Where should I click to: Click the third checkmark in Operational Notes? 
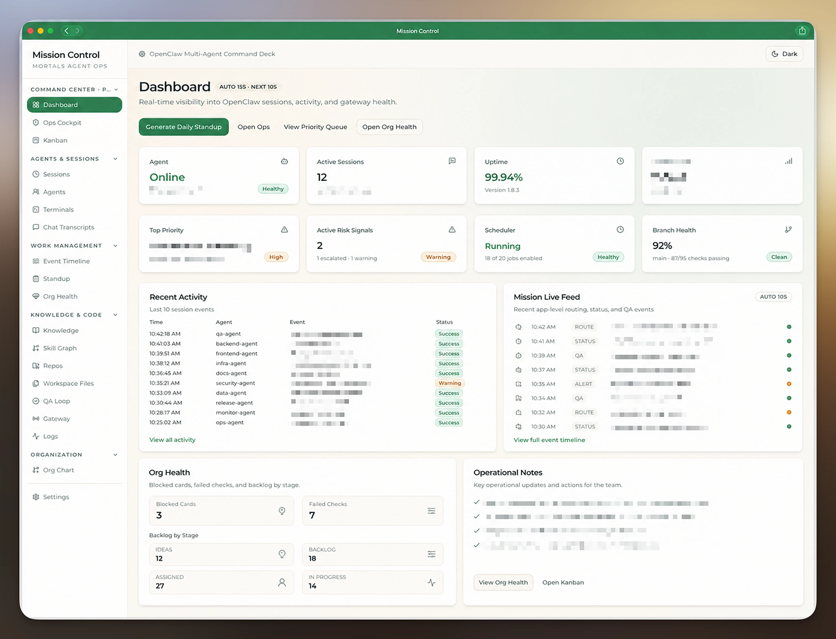(477, 531)
